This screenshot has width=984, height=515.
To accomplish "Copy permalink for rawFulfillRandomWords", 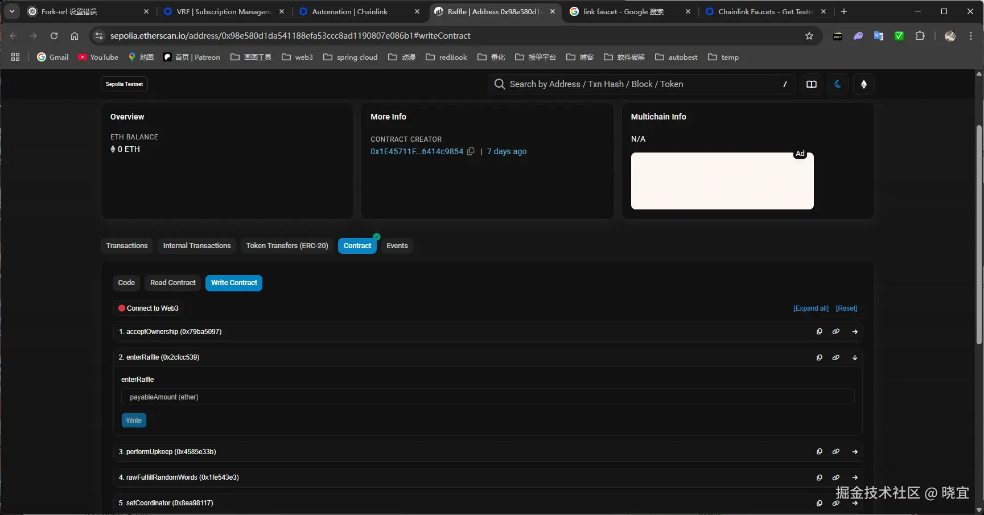I will point(836,477).
